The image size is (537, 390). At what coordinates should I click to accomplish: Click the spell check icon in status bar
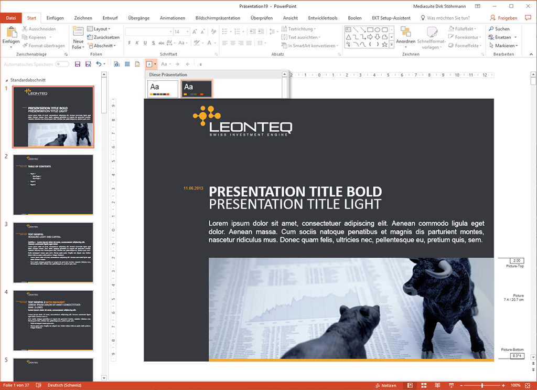click(38, 385)
